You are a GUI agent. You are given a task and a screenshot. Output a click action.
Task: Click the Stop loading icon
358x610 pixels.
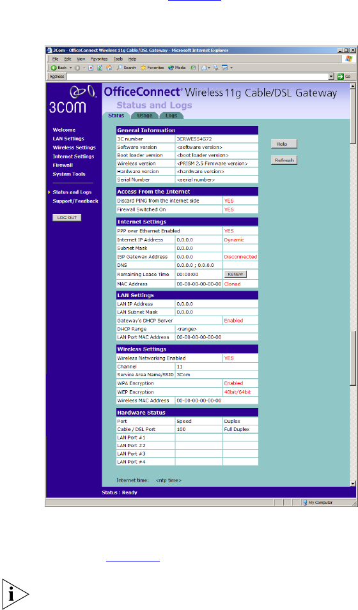click(x=91, y=68)
